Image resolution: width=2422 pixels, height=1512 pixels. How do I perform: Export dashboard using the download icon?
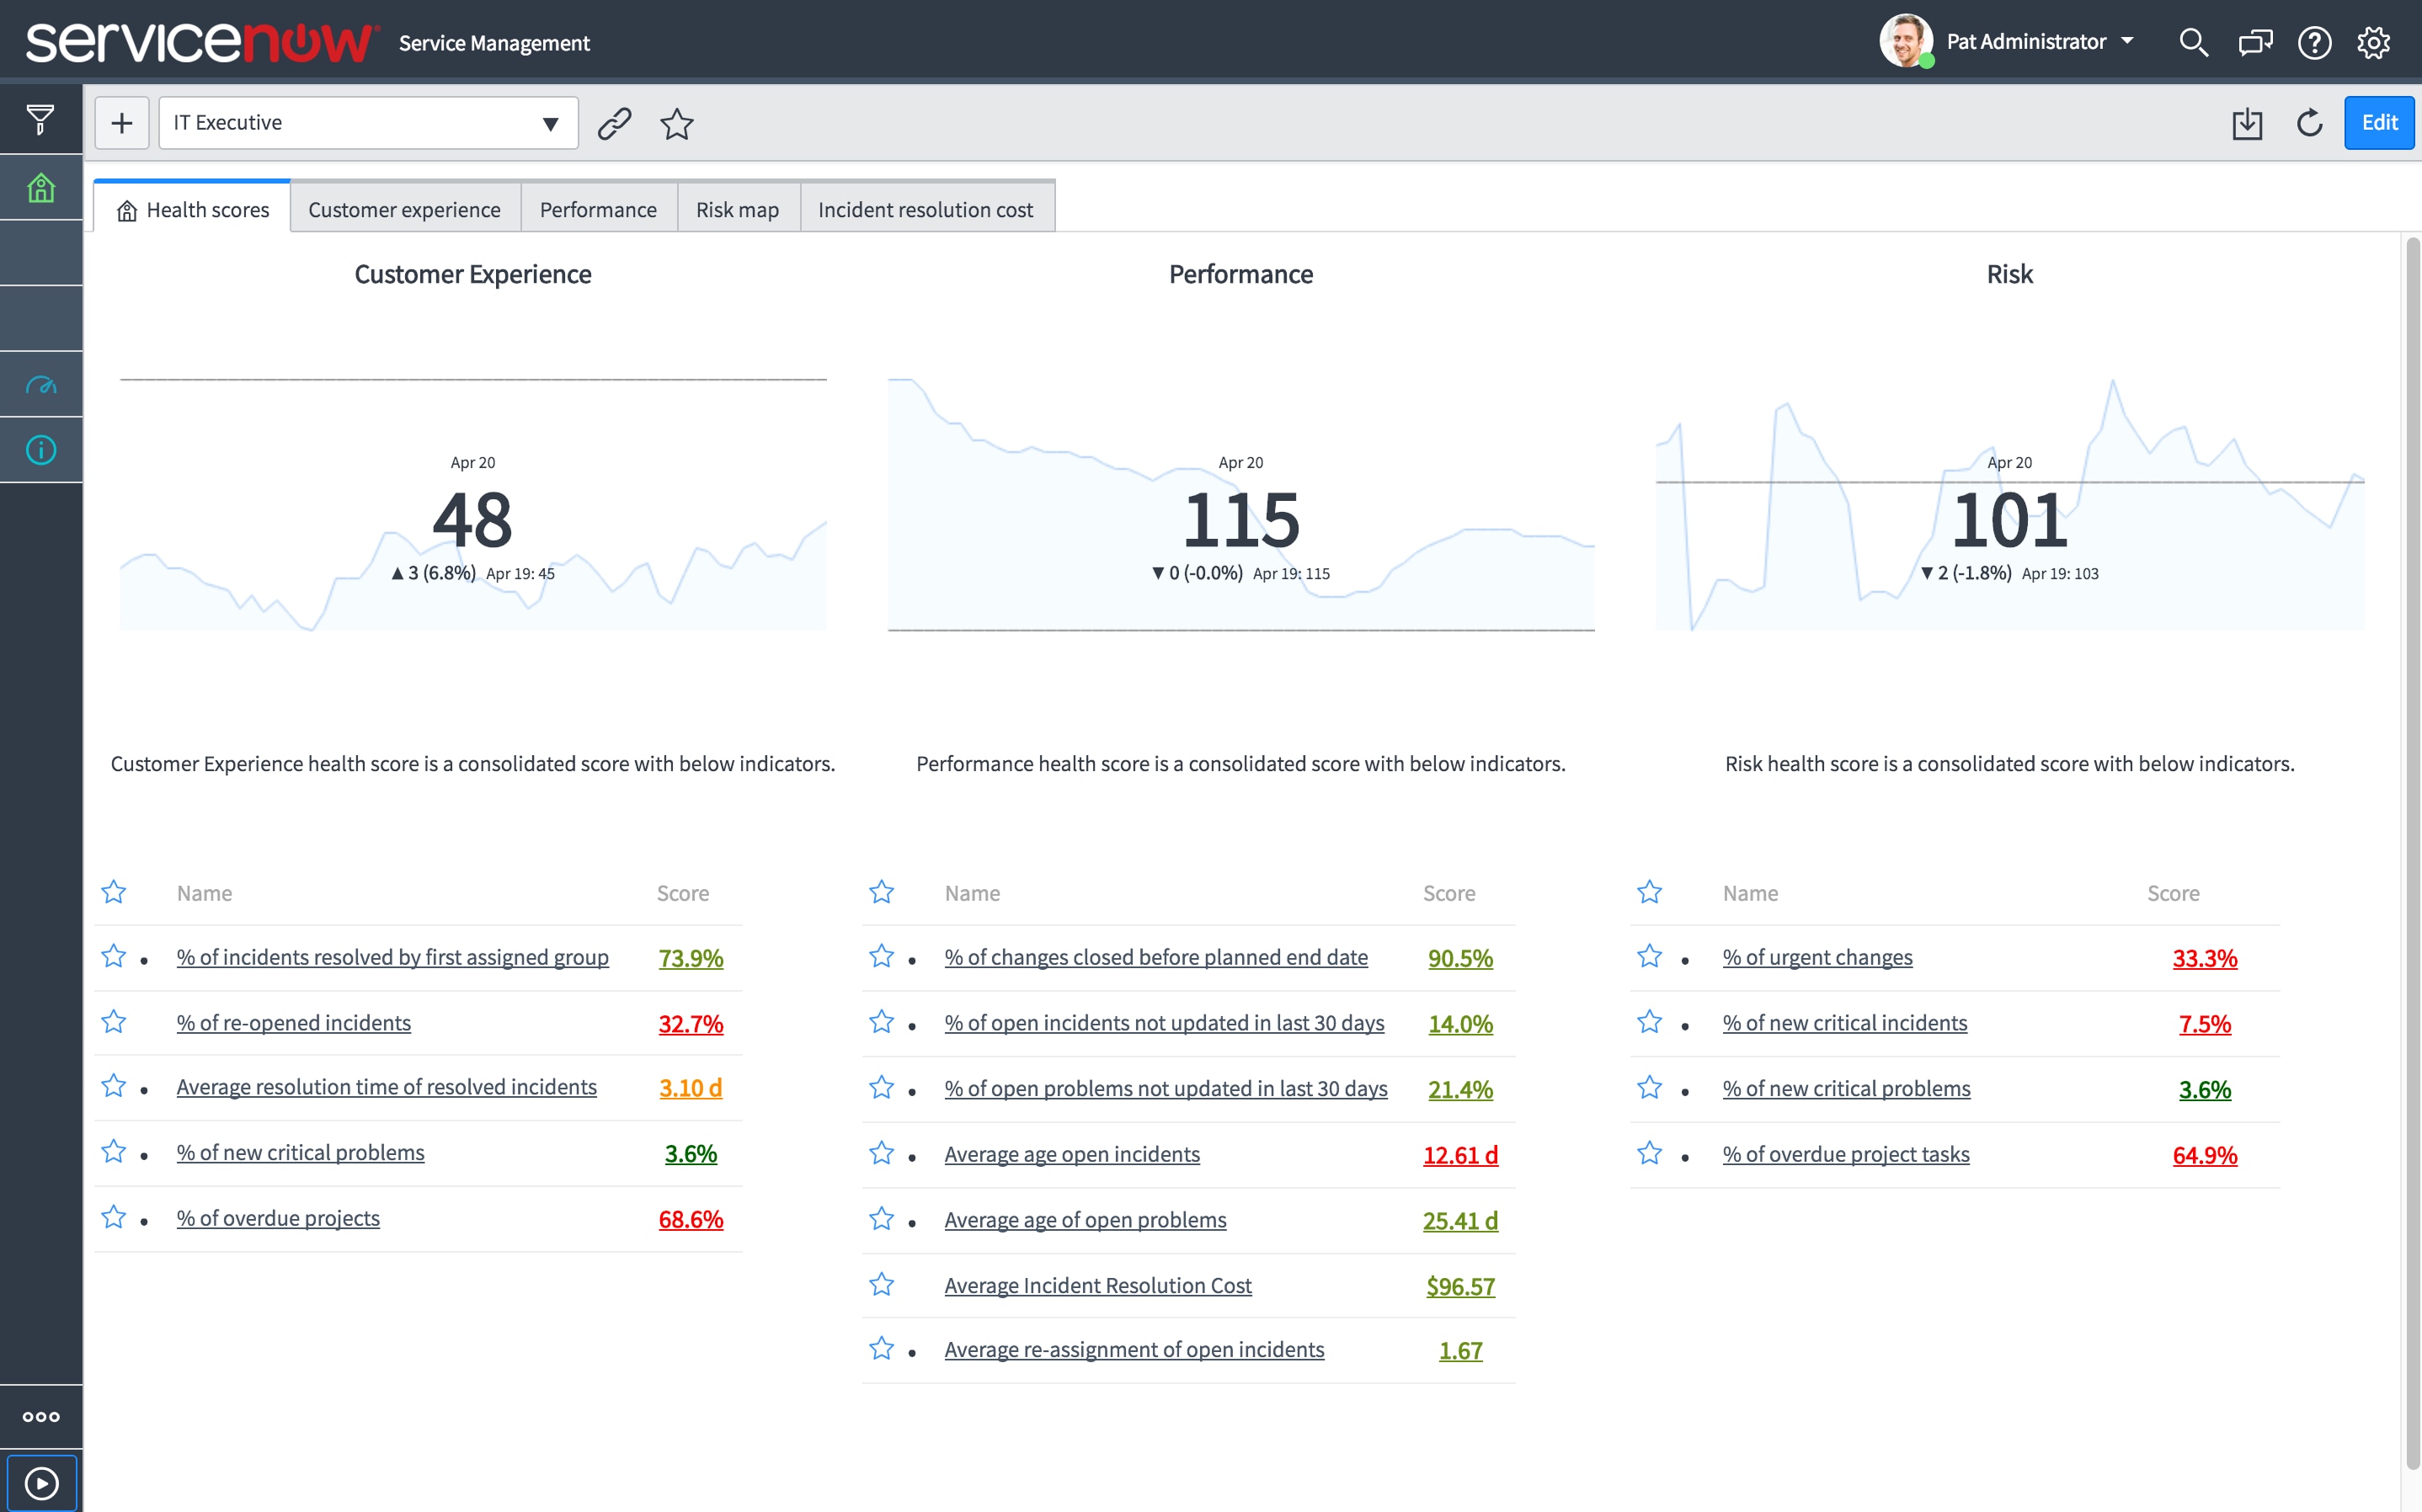(x=2247, y=123)
